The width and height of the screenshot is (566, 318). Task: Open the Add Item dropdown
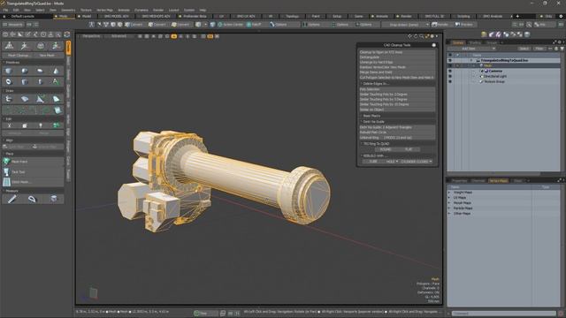tap(471, 49)
